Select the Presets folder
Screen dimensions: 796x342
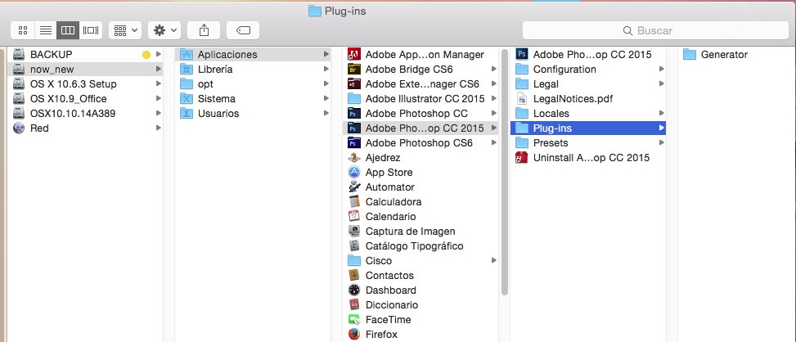pos(588,142)
